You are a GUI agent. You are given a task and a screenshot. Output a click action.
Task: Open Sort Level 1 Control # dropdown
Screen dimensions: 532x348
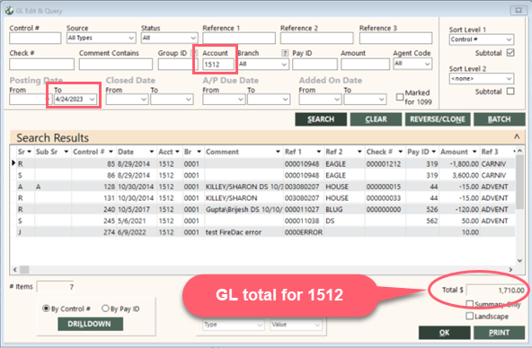click(509, 39)
